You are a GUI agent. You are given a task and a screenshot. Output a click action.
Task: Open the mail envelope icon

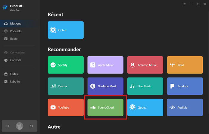[31, 126]
